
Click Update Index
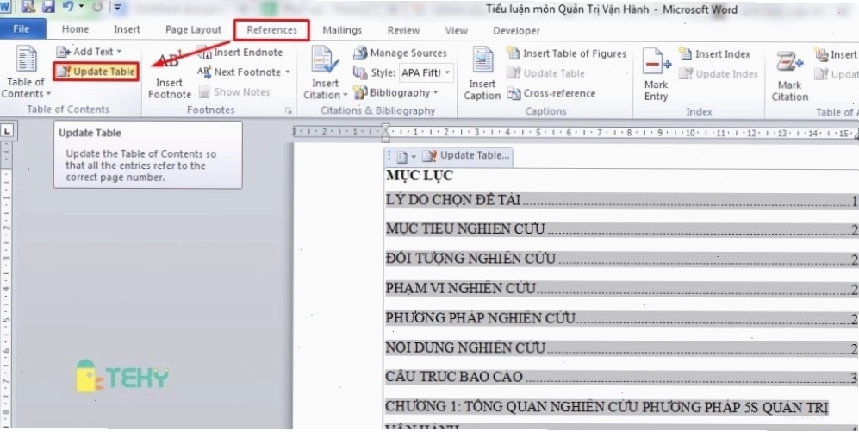point(719,74)
